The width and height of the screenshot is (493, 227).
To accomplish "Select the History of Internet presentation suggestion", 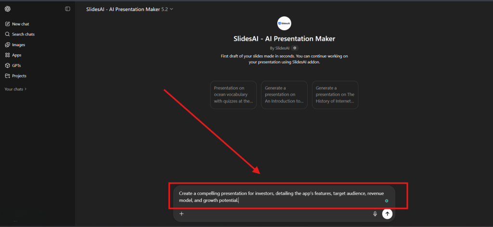I will tap(335, 95).
